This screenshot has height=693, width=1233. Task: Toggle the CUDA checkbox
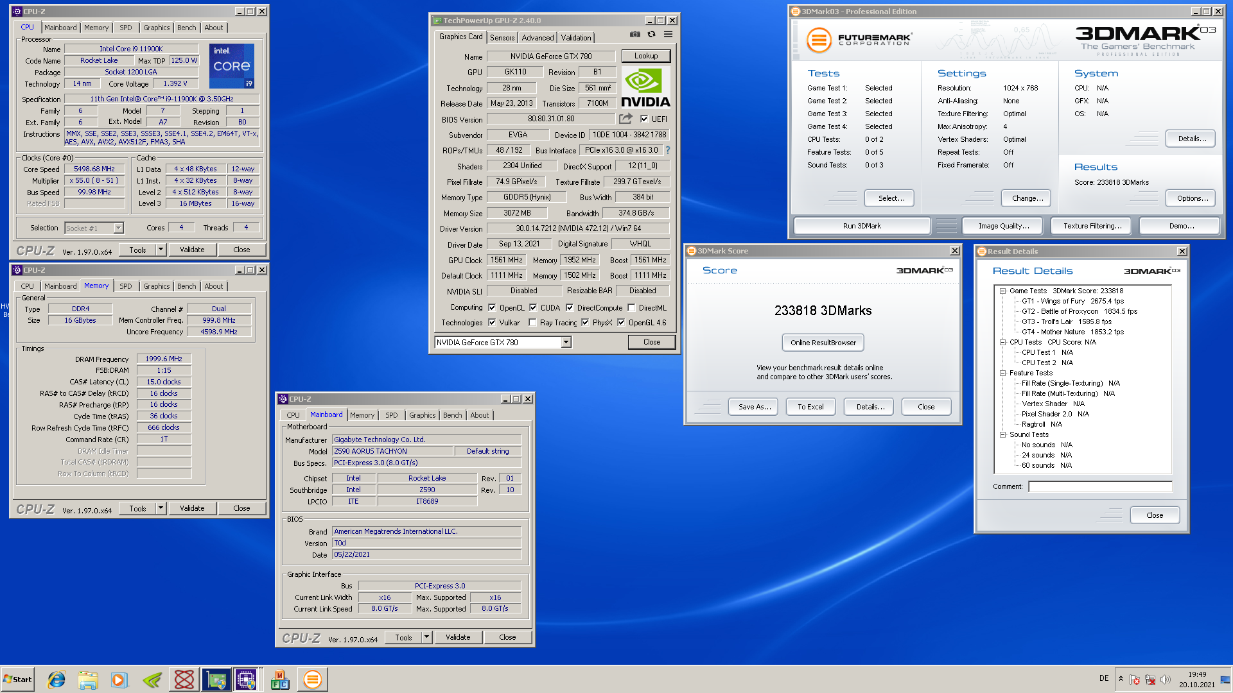533,307
